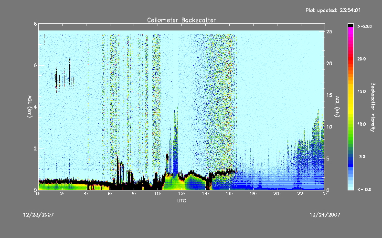Click the '10:' hour tick on time axis

point(158,194)
